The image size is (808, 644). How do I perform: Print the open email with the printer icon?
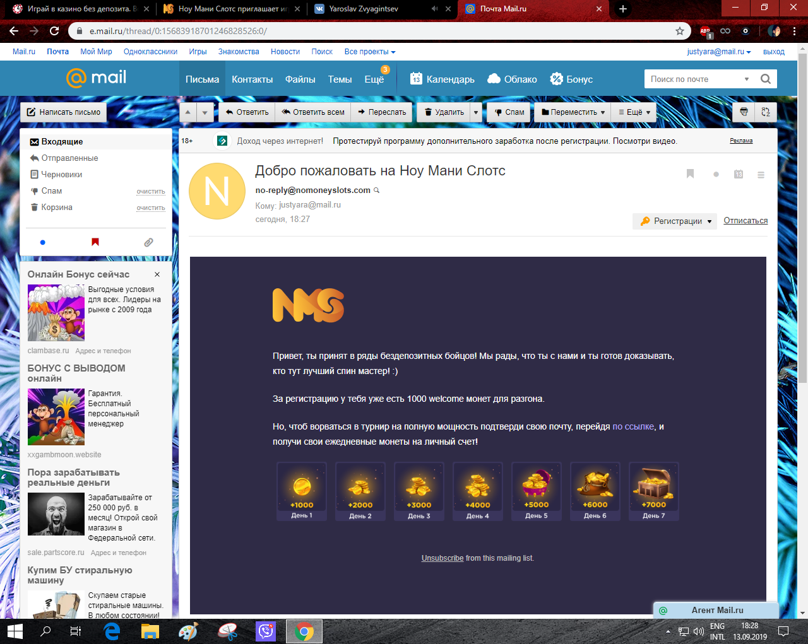coord(744,112)
